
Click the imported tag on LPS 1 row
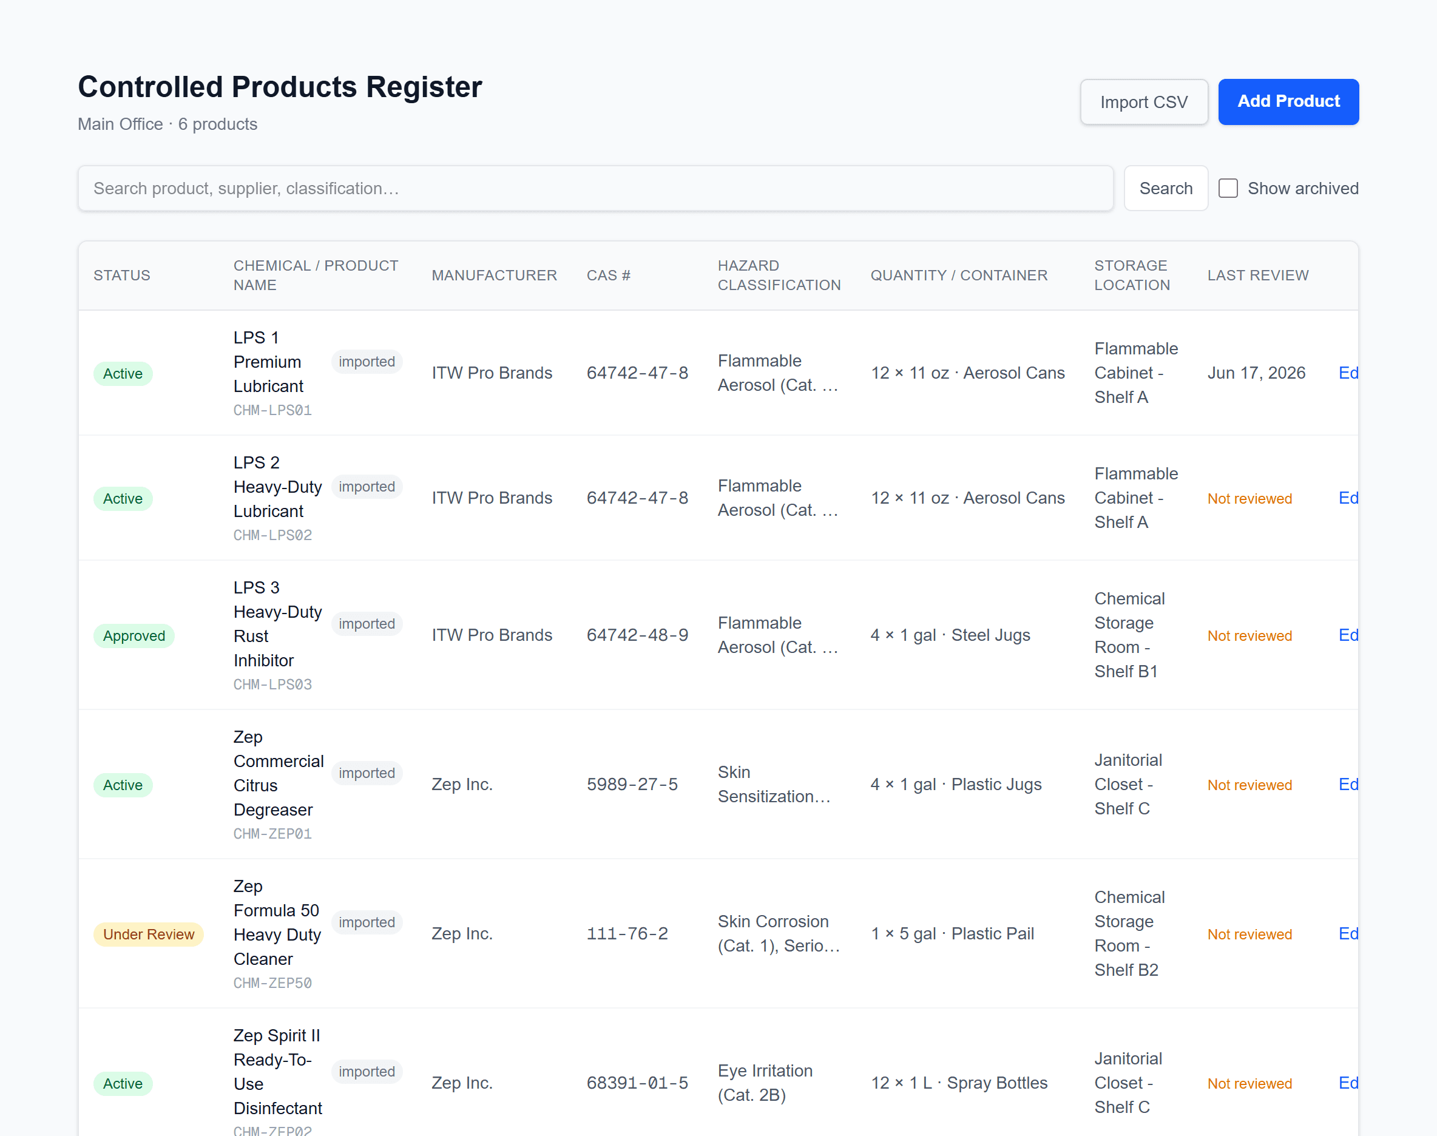pos(367,362)
